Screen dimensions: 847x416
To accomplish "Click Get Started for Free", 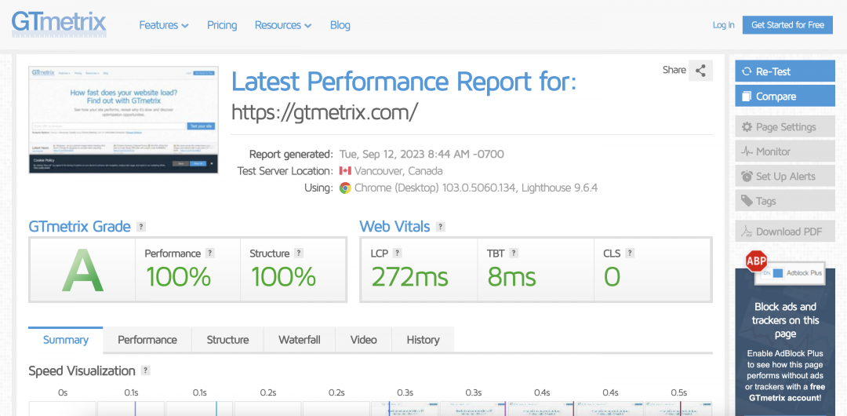I will click(x=787, y=25).
